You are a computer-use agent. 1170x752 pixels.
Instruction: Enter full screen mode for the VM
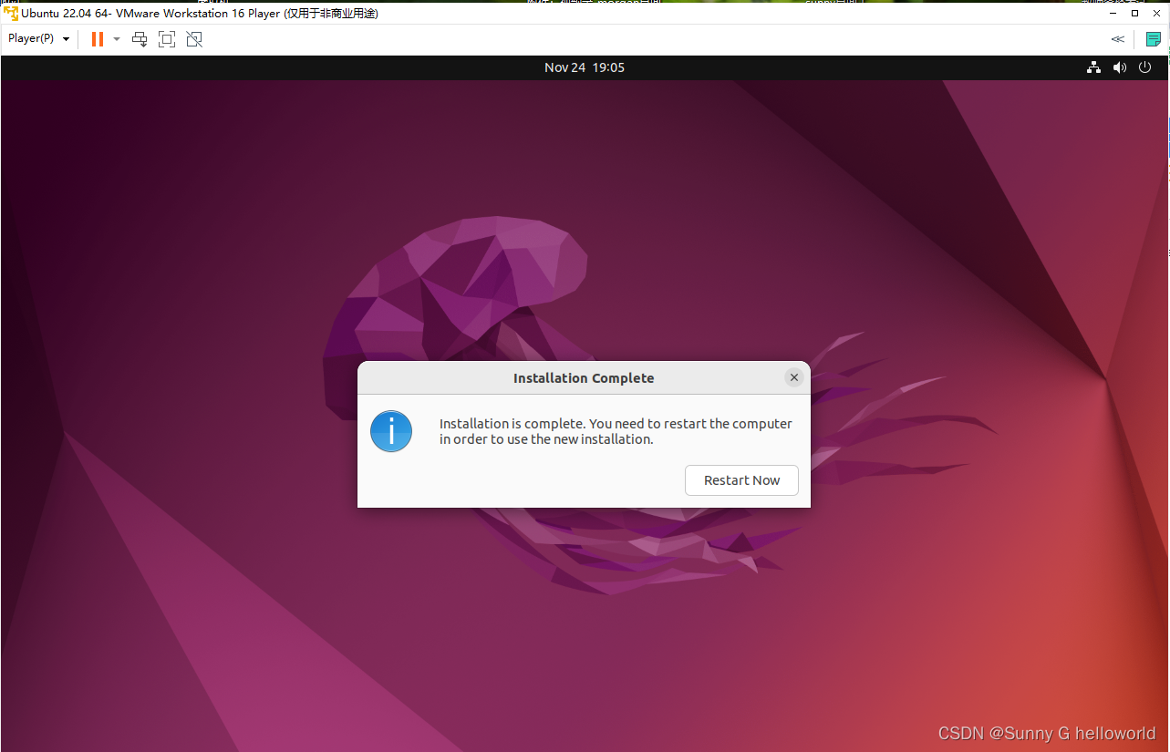pyautogui.click(x=166, y=39)
